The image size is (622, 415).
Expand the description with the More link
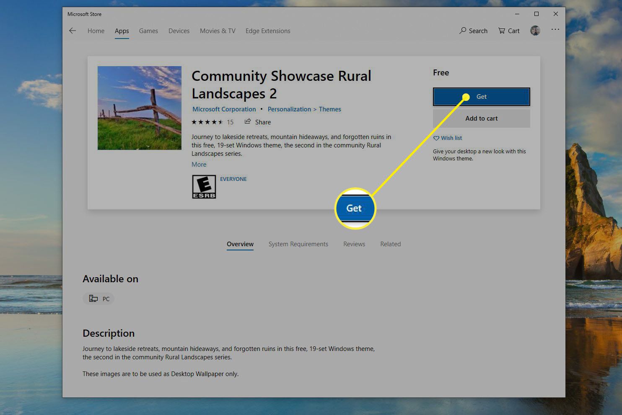199,165
